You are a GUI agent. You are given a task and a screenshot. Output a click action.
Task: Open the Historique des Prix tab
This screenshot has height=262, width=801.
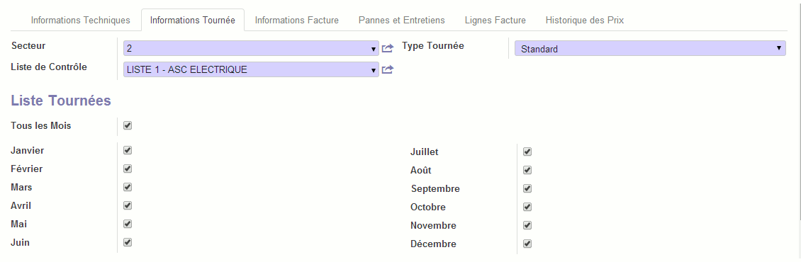point(584,21)
